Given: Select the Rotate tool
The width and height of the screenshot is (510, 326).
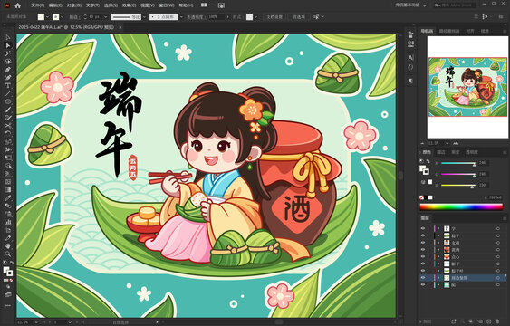Looking at the screenshot, I should [x=8, y=134].
